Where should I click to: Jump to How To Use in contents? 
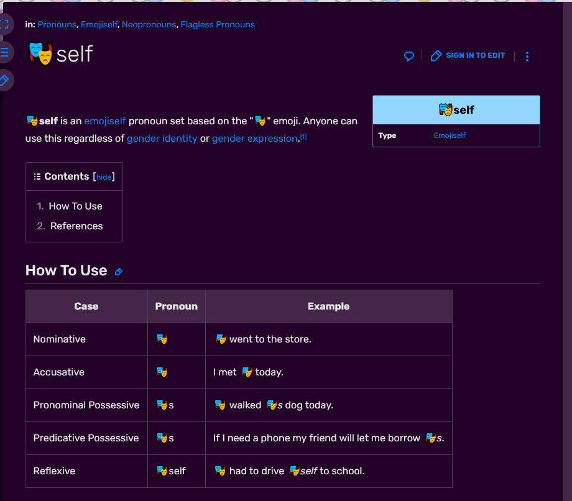pyautogui.click(x=75, y=206)
